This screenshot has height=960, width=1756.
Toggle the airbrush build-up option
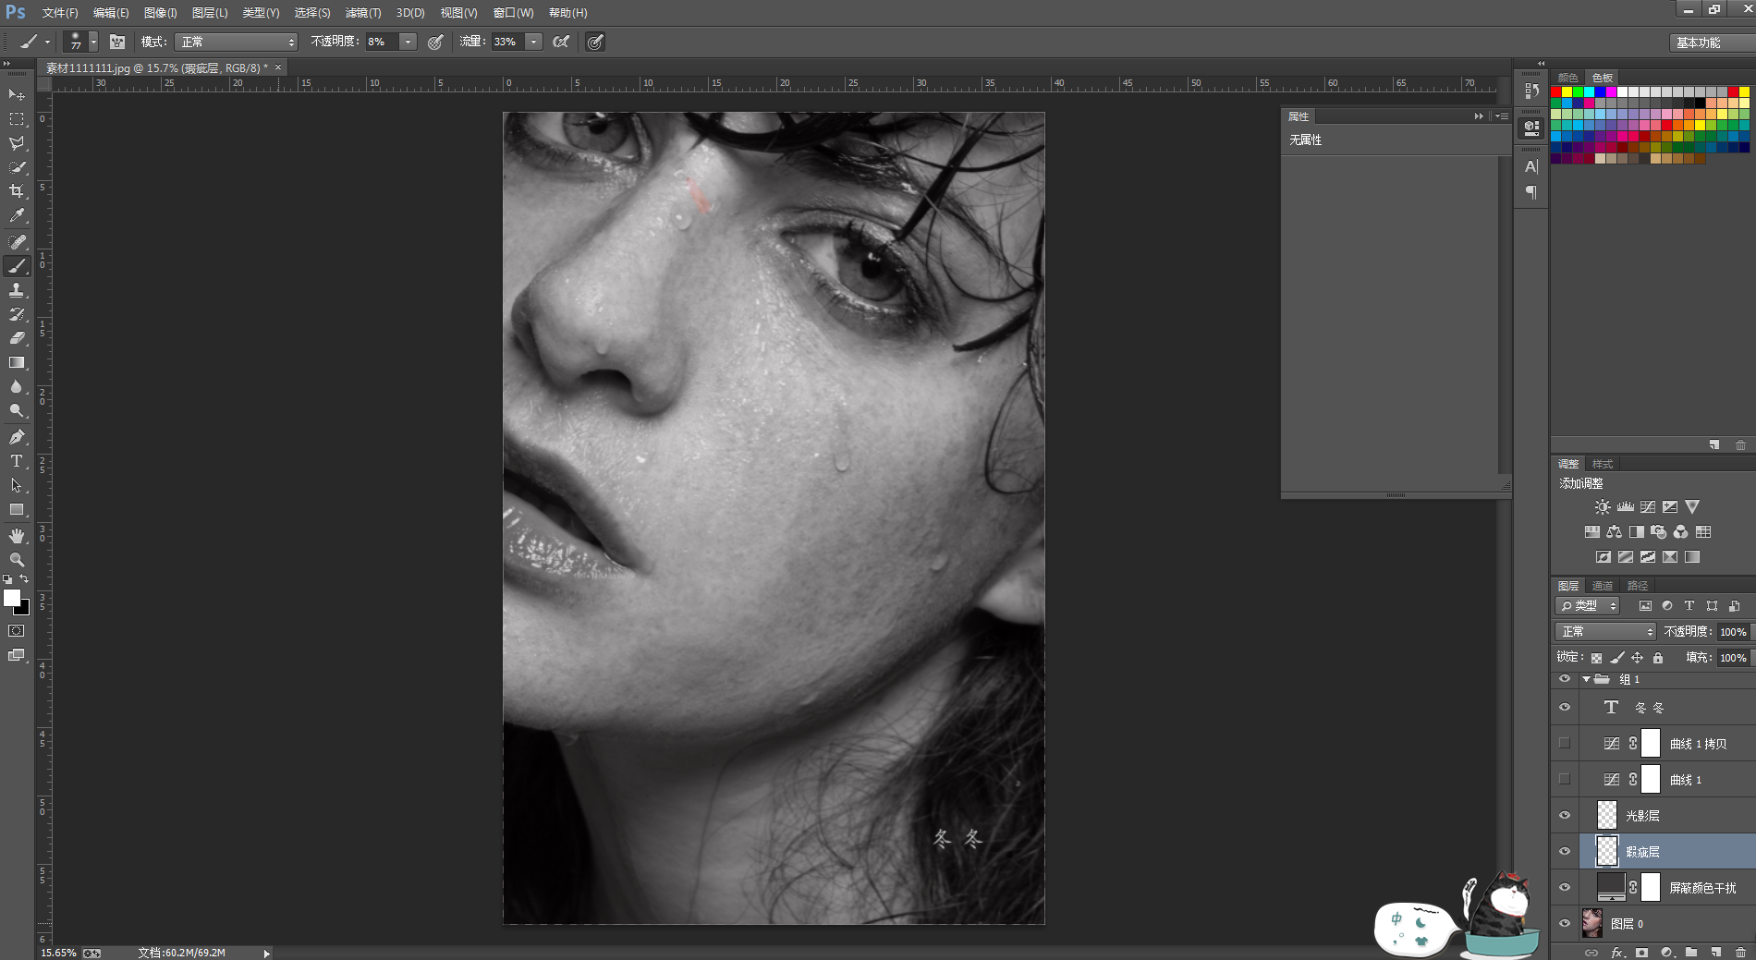(561, 42)
